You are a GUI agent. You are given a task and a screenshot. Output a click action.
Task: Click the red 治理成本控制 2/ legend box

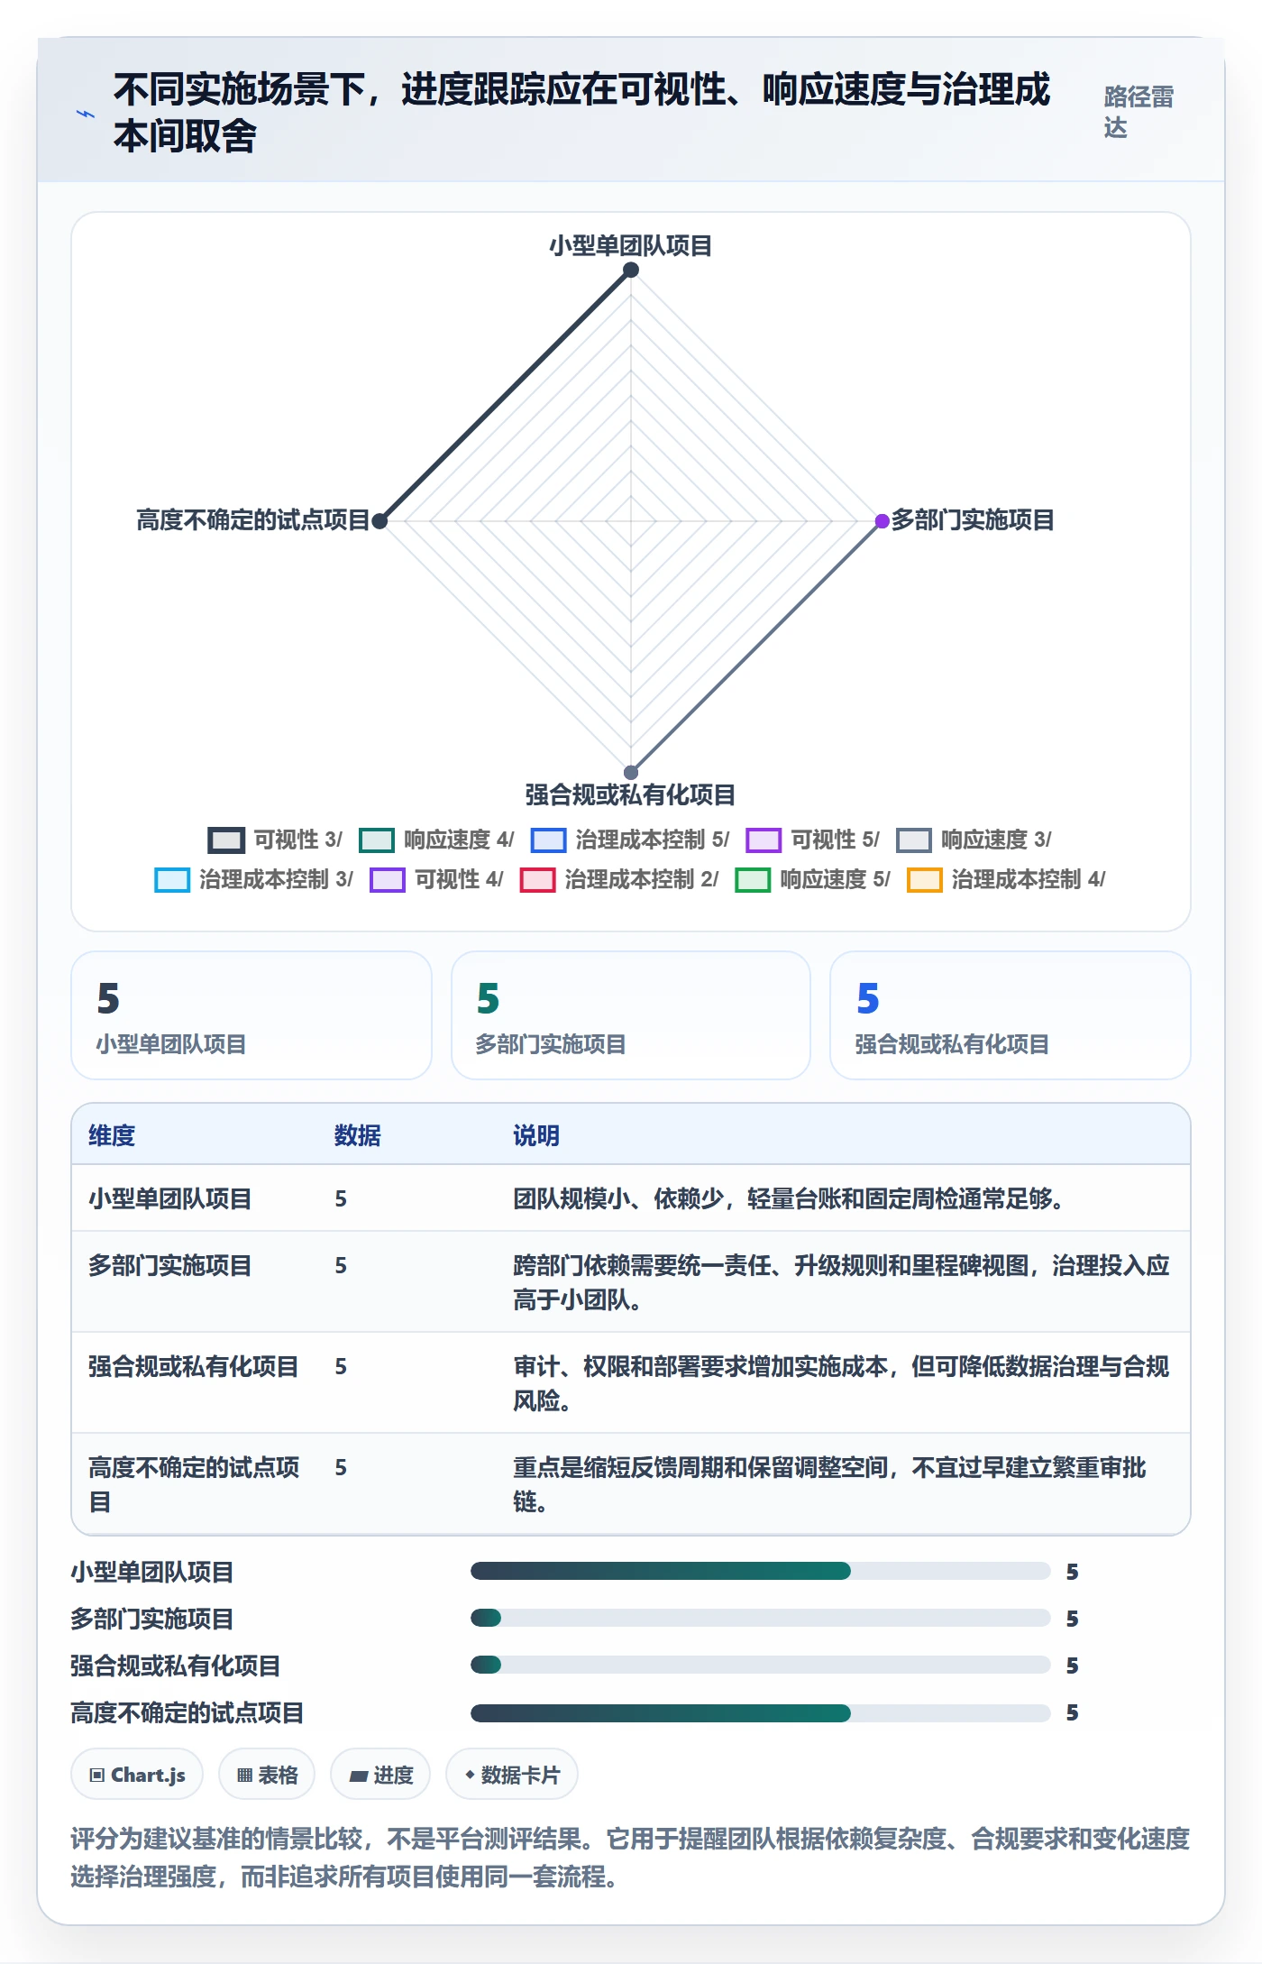tap(537, 880)
